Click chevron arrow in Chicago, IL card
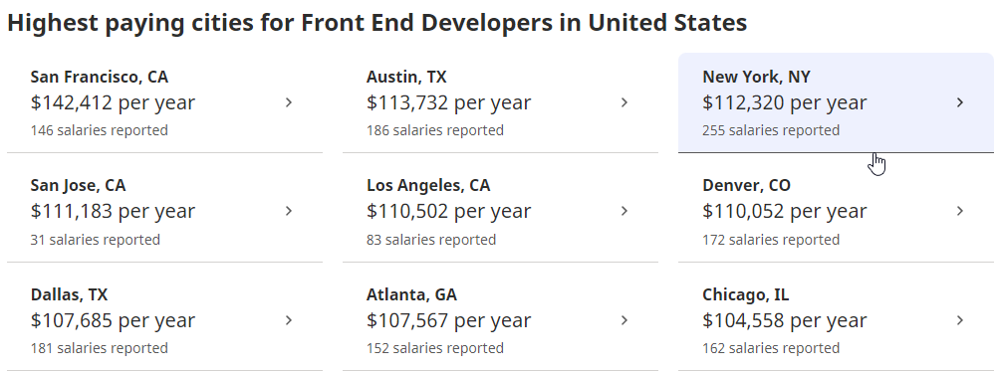This screenshot has height=374, width=997. point(960,320)
